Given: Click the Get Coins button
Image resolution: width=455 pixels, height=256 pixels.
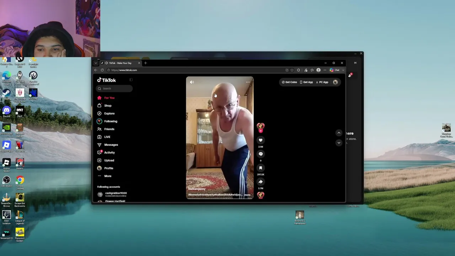Looking at the screenshot, I should tap(289, 82).
